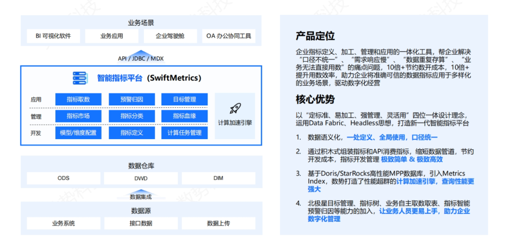Select the DWD box
Image resolution: width=514 pixels, height=247 pixels.
(x=141, y=178)
